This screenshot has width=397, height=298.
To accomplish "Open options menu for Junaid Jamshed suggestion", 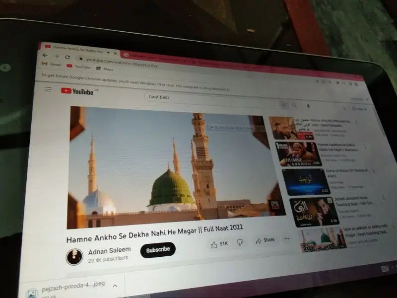I will click(383, 197).
